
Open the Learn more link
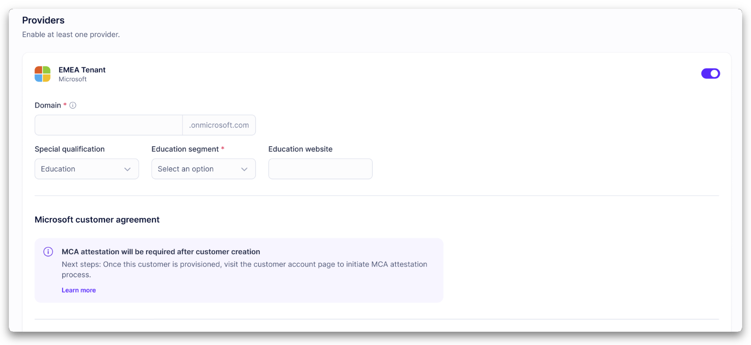(x=79, y=291)
